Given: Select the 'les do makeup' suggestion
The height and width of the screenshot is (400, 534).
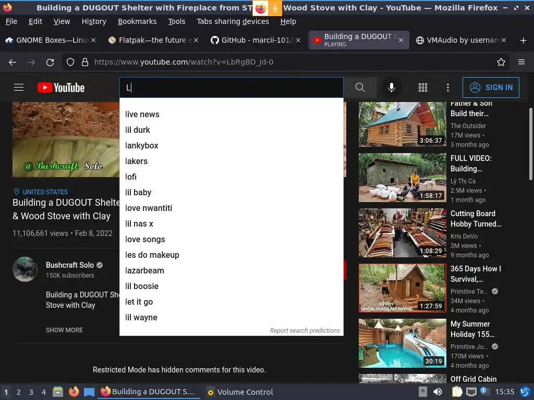Looking at the screenshot, I should pyautogui.click(x=231, y=255).
